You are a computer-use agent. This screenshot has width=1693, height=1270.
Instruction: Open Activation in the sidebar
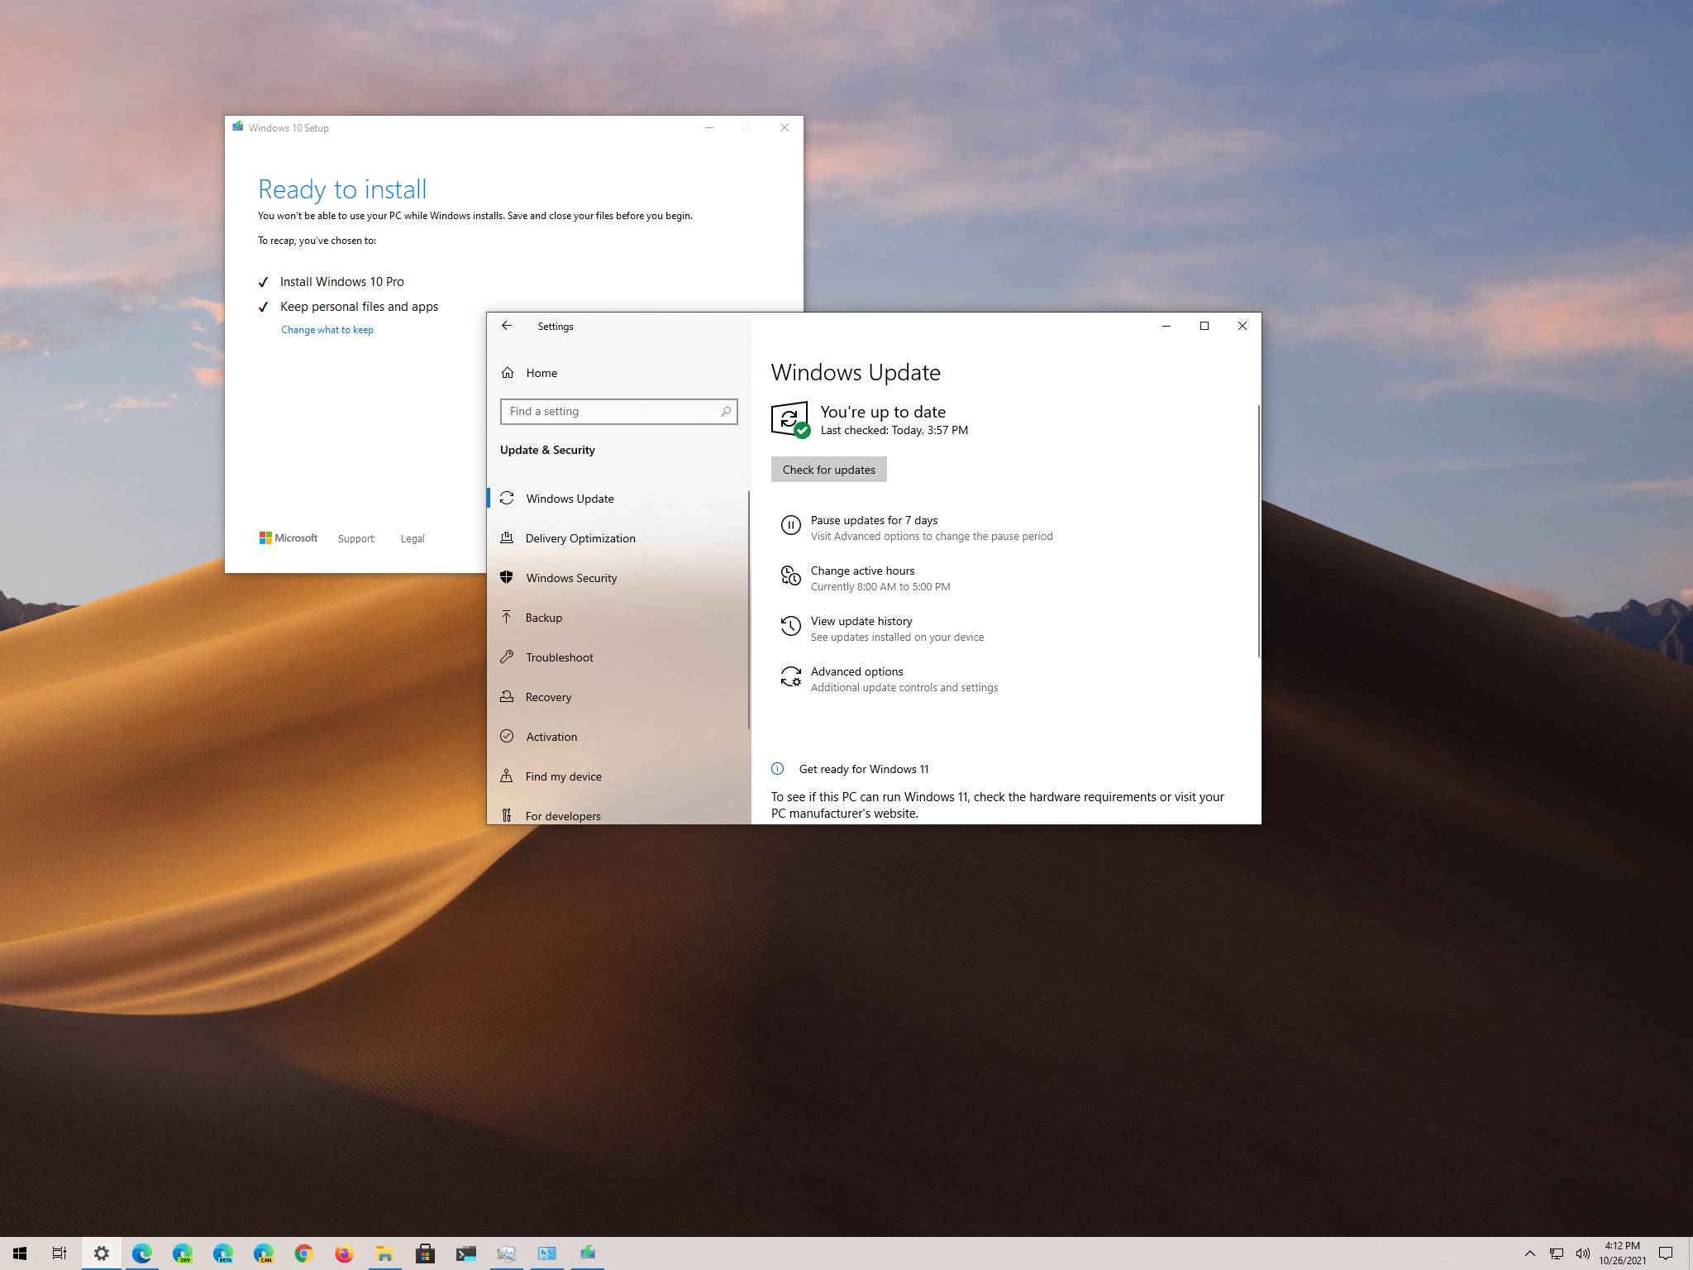(618, 737)
